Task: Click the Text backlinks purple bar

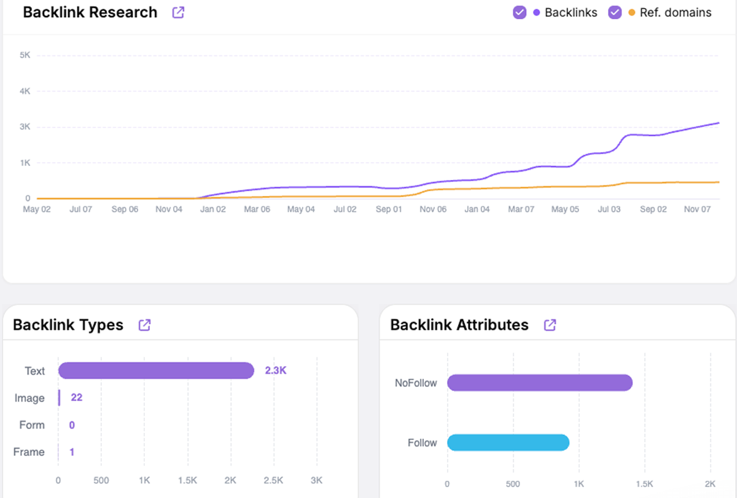Action: point(156,370)
